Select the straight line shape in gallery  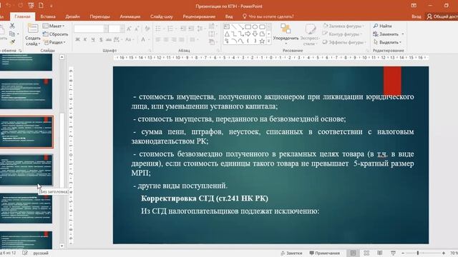pos(234,27)
